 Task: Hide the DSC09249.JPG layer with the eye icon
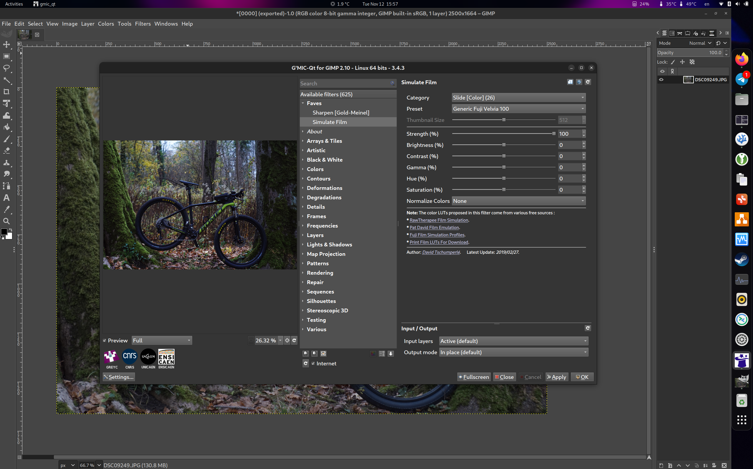(x=661, y=80)
